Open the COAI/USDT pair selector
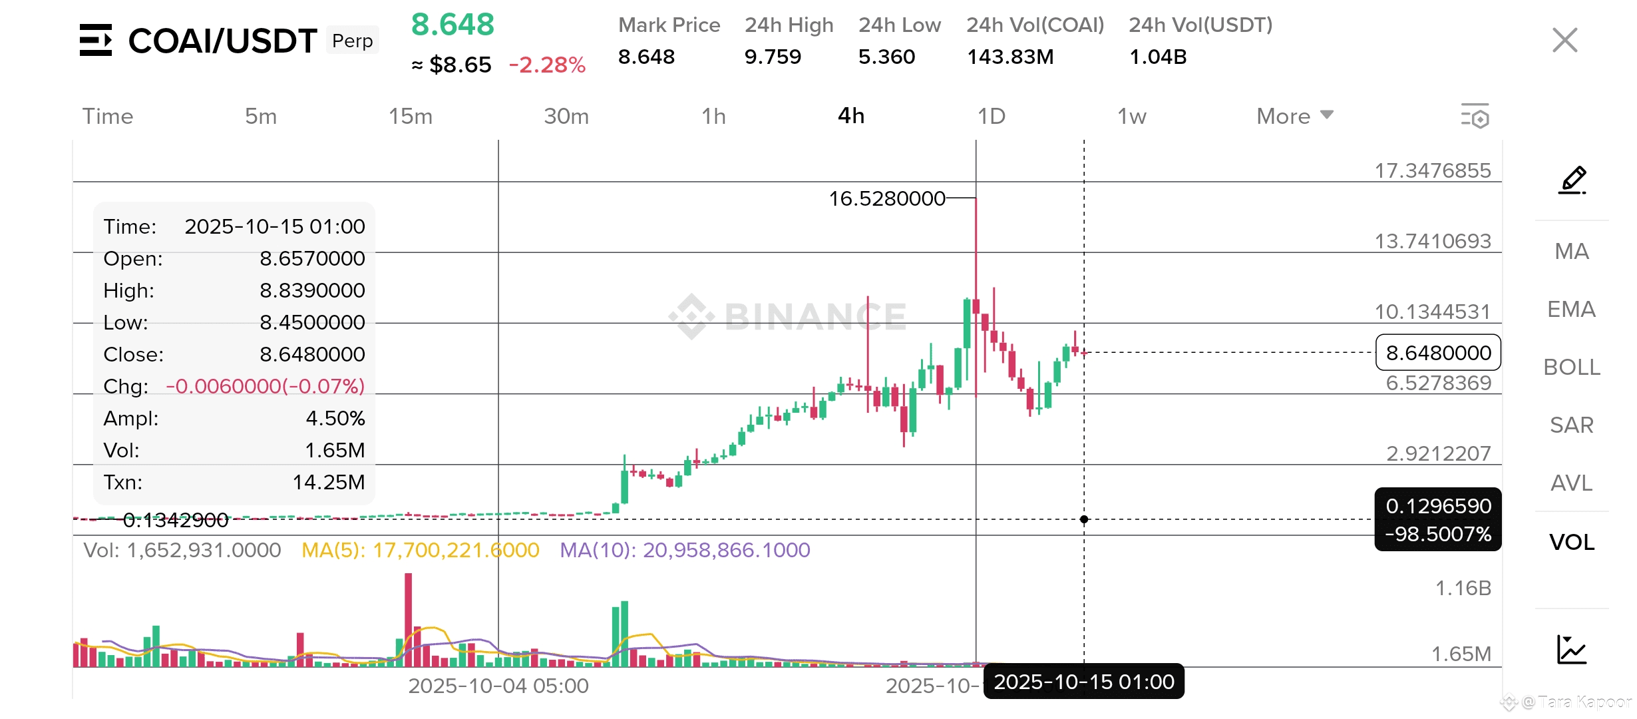 coord(222,41)
